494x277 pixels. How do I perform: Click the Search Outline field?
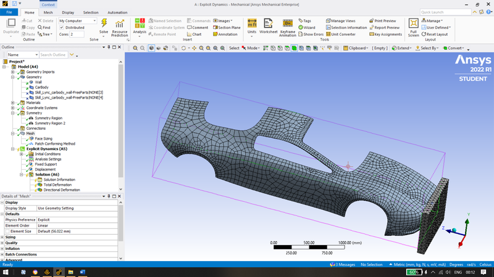point(53,55)
